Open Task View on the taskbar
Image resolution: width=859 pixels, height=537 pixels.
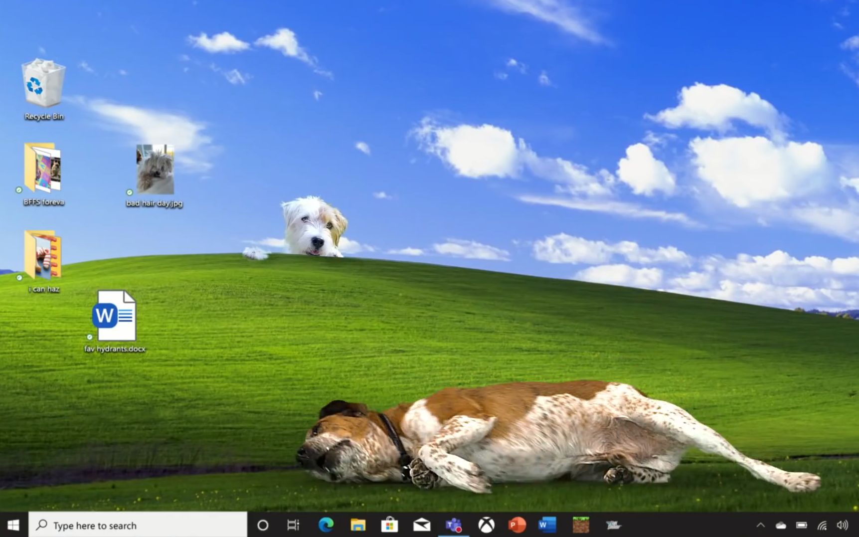point(293,525)
